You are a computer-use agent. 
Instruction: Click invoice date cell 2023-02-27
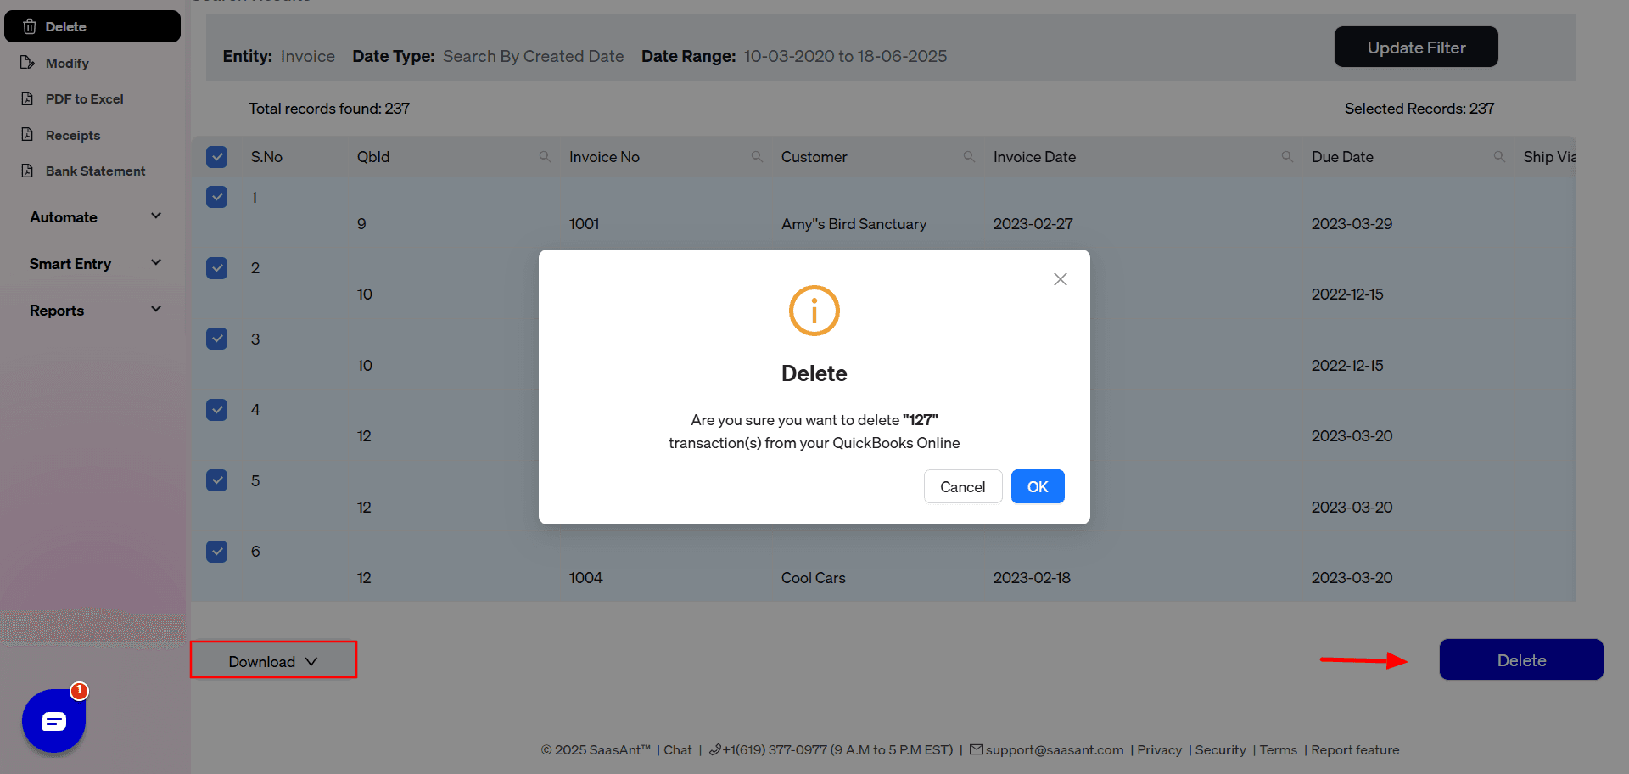(1033, 224)
